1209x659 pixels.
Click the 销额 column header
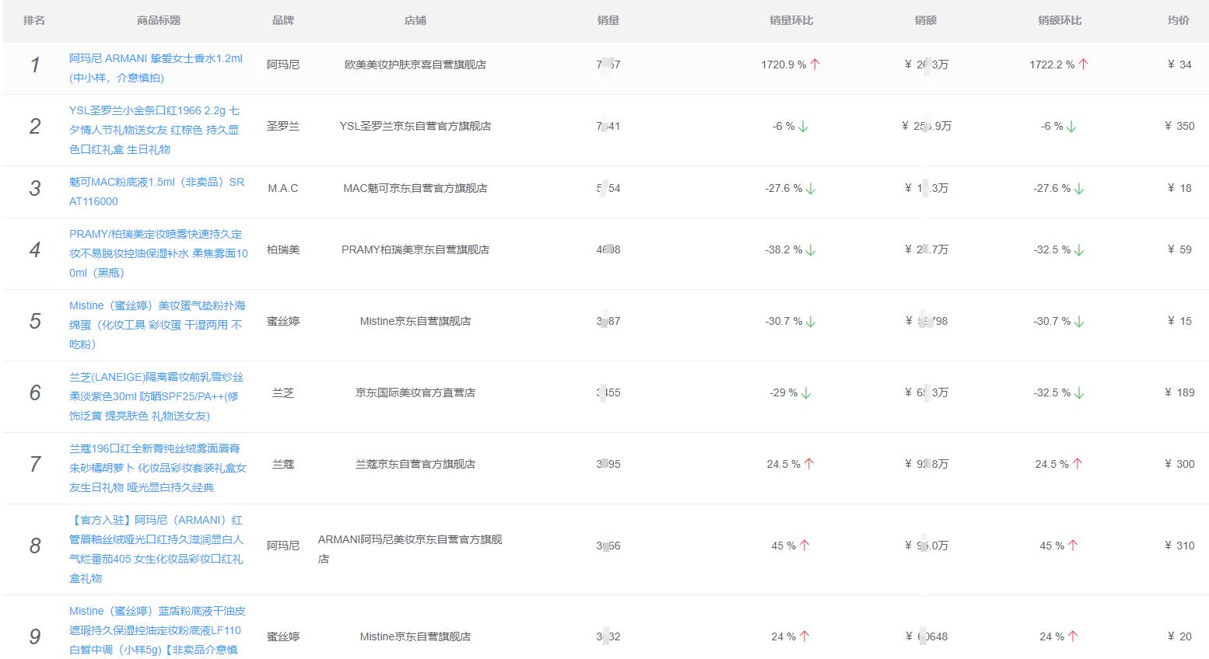coord(926,20)
